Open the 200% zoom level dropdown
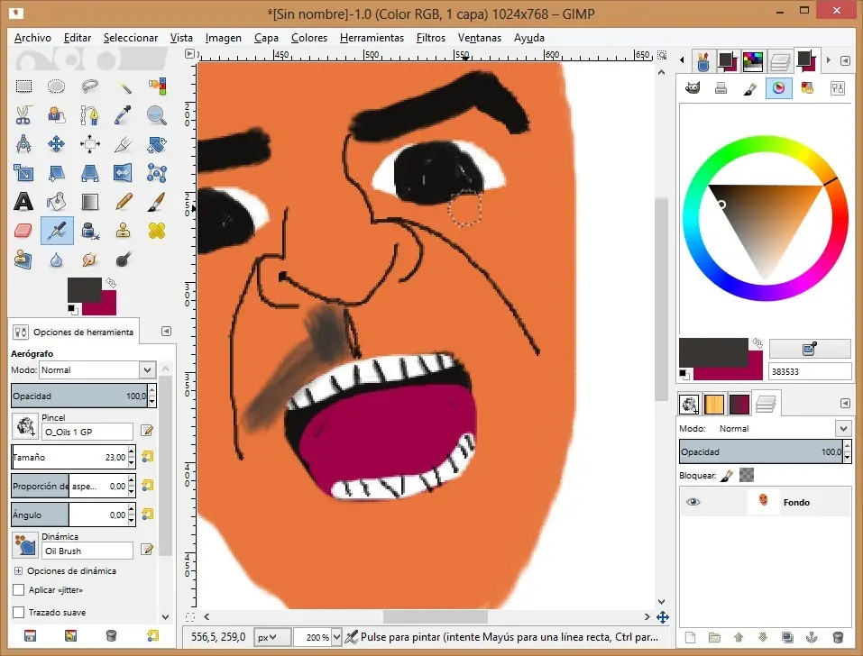Viewport: 863px width, 656px height. (x=336, y=637)
